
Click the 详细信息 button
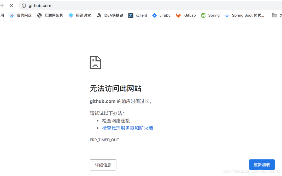(x=103, y=165)
